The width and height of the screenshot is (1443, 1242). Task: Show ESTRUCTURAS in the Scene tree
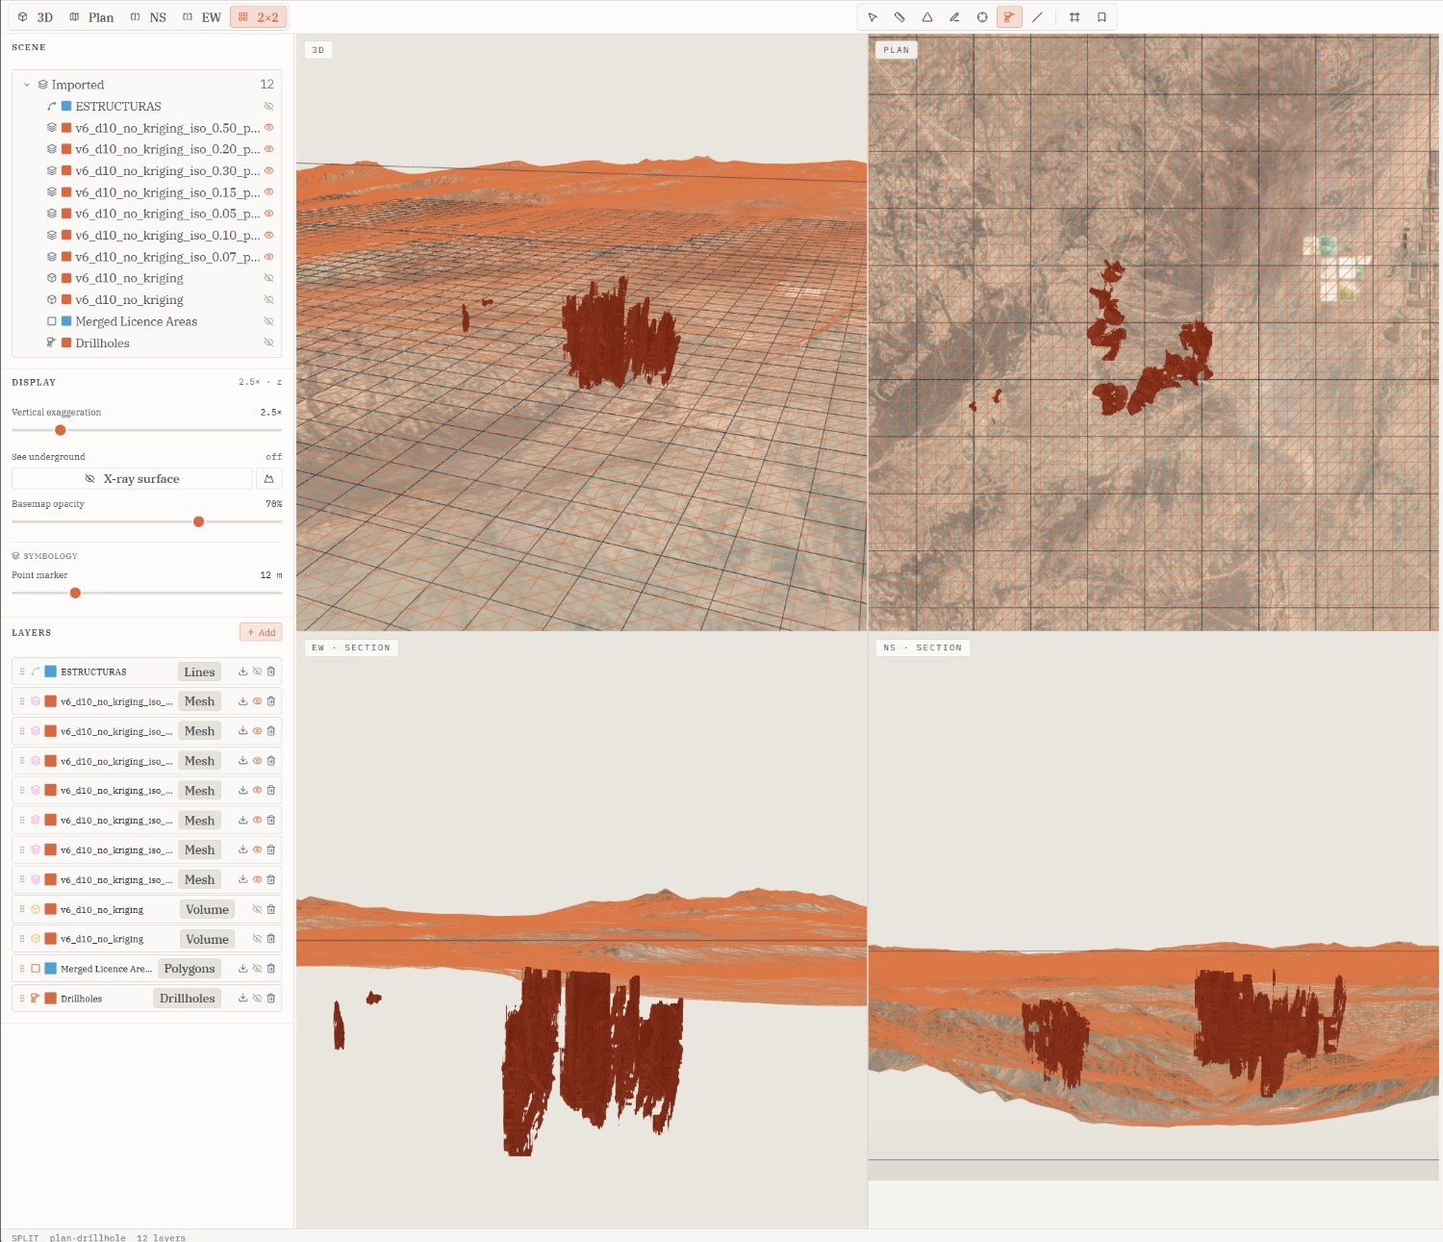point(268,107)
